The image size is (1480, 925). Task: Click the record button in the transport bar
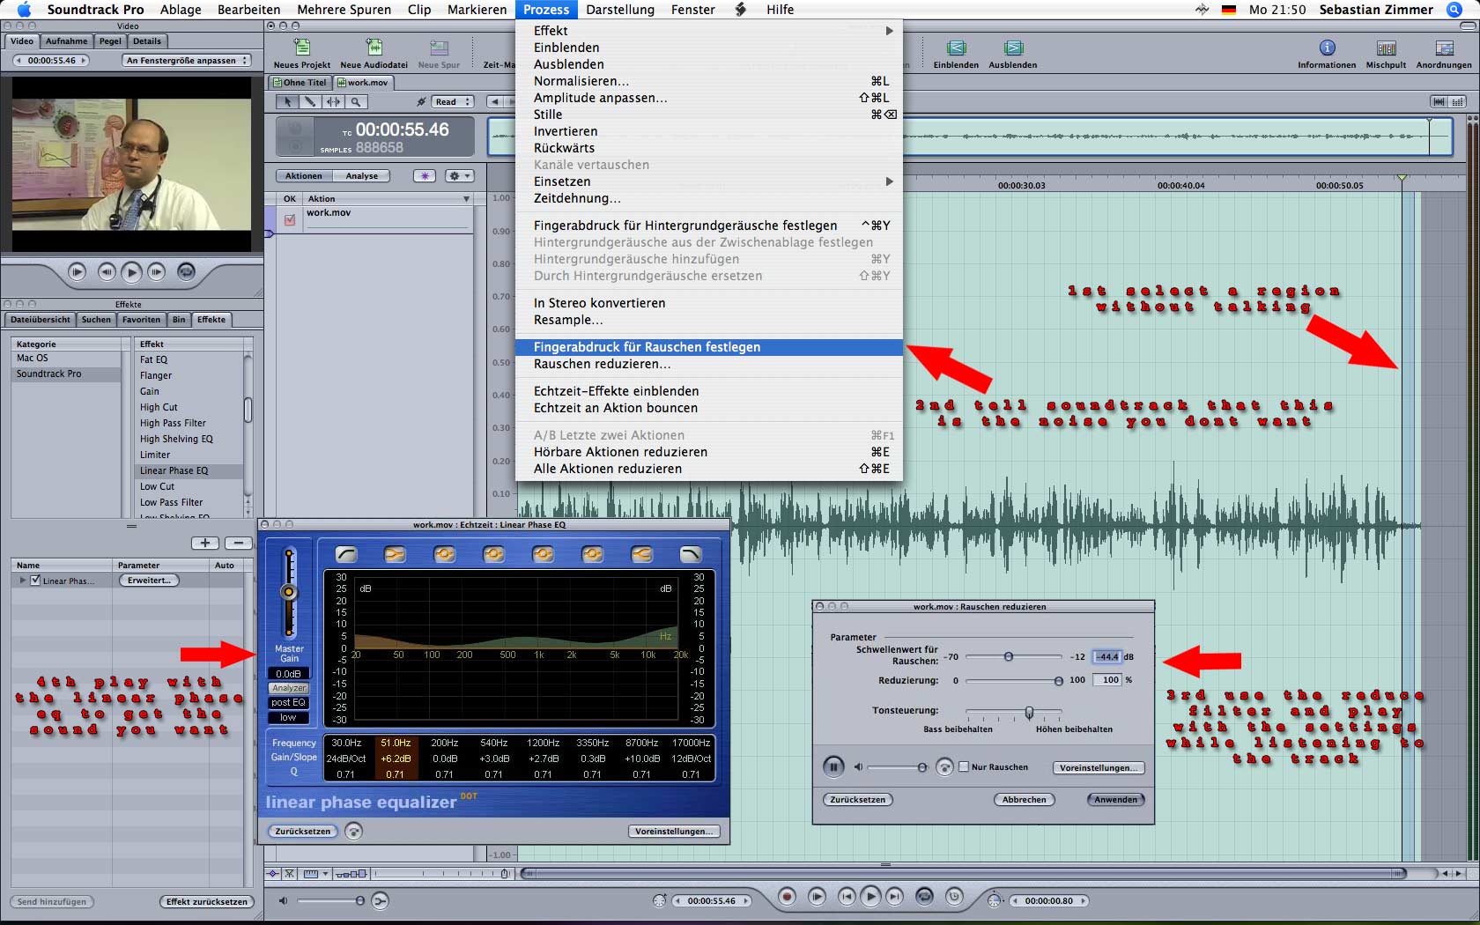(x=787, y=897)
